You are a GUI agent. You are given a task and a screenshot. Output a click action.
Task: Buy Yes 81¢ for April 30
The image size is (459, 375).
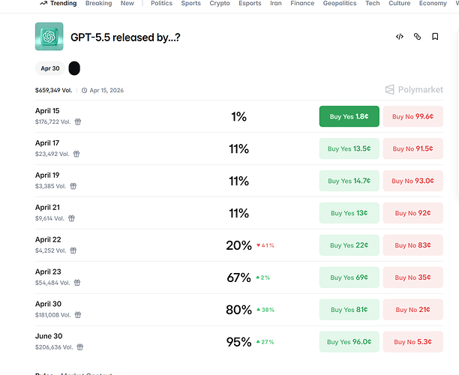pyautogui.click(x=349, y=310)
